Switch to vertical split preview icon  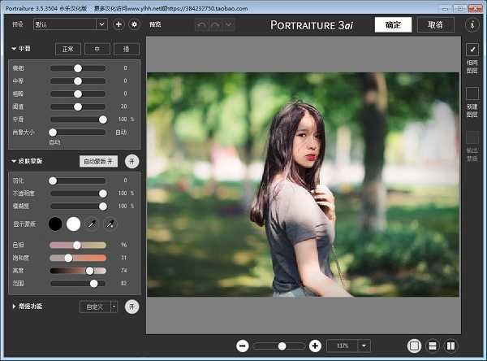[450, 346]
